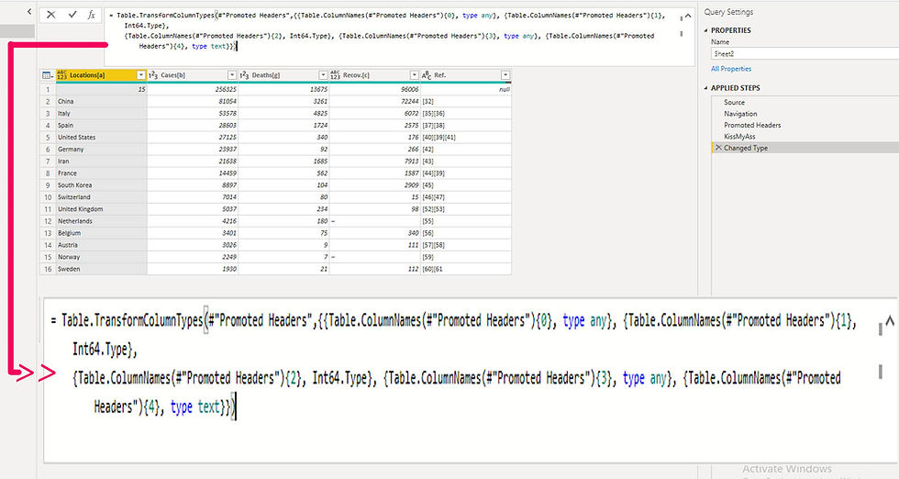899x479 pixels.
Task: Open filter dropdown for Ref. column
Action: click(505, 75)
